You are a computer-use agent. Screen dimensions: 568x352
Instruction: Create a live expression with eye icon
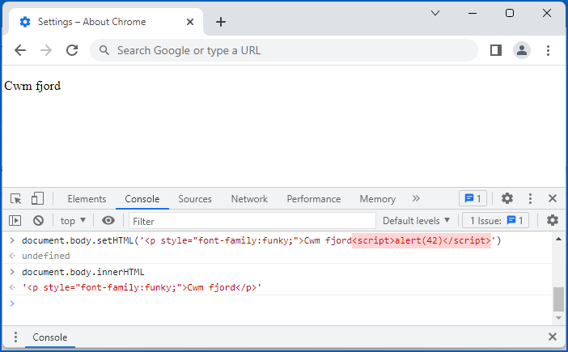tap(108, 221)
